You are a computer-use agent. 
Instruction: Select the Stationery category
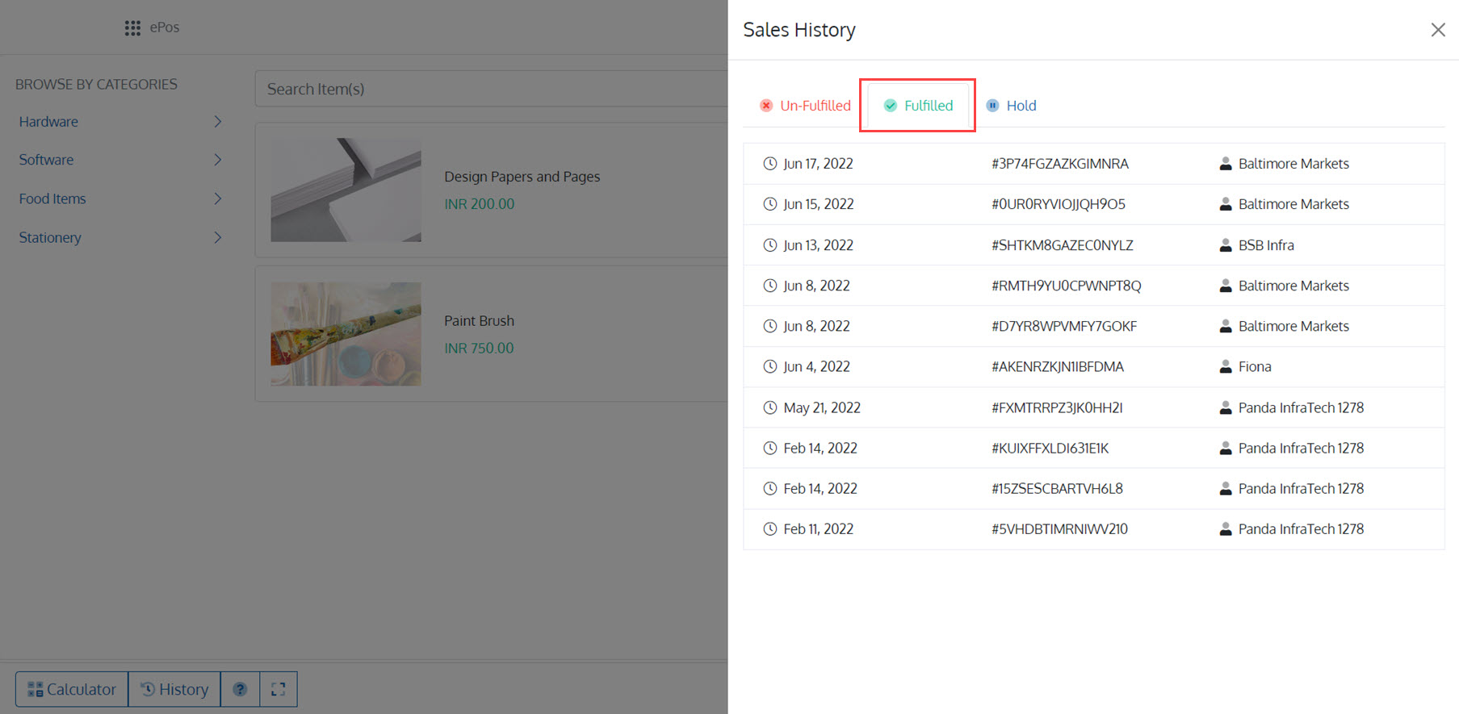(x=50, y=237)
